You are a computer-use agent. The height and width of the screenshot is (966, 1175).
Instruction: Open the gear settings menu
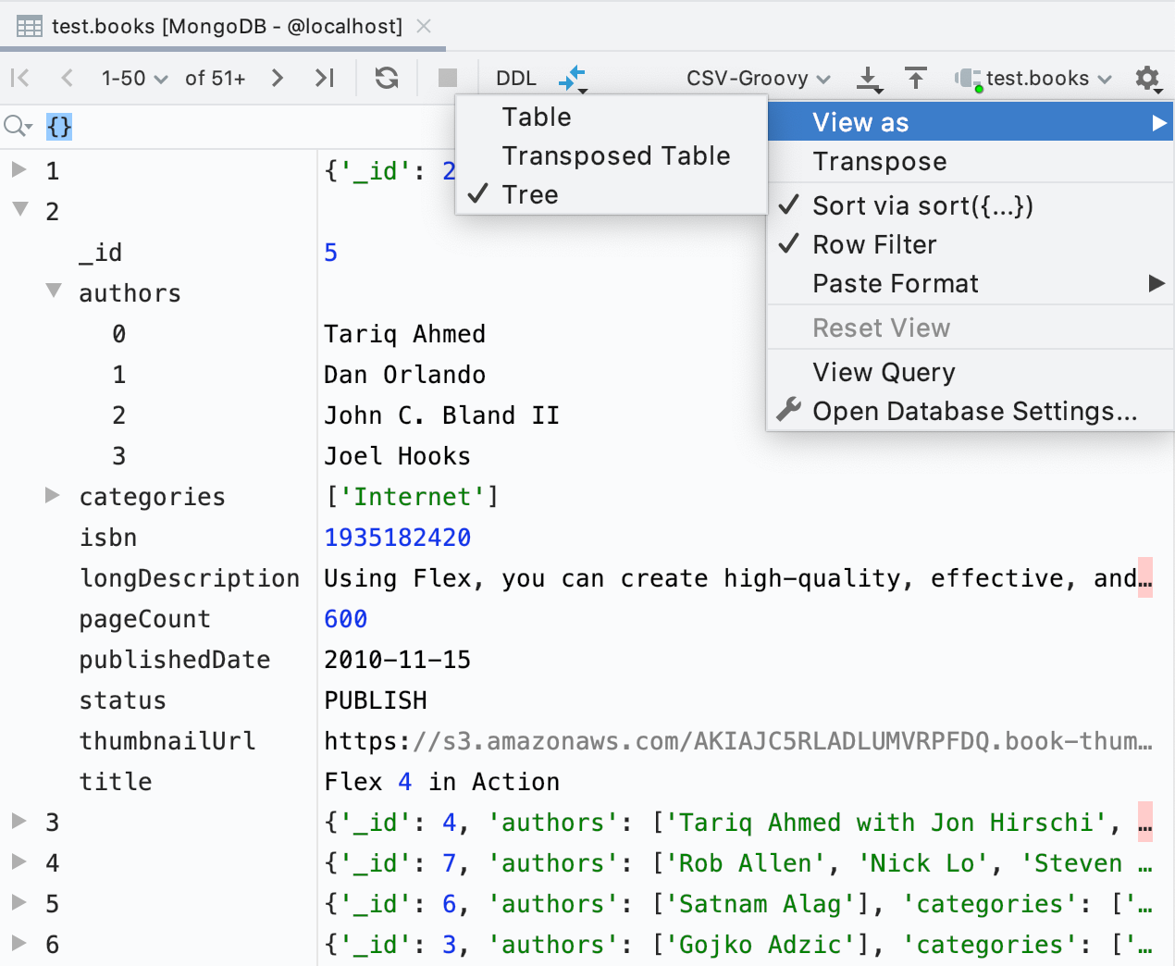coord(1148,79)
